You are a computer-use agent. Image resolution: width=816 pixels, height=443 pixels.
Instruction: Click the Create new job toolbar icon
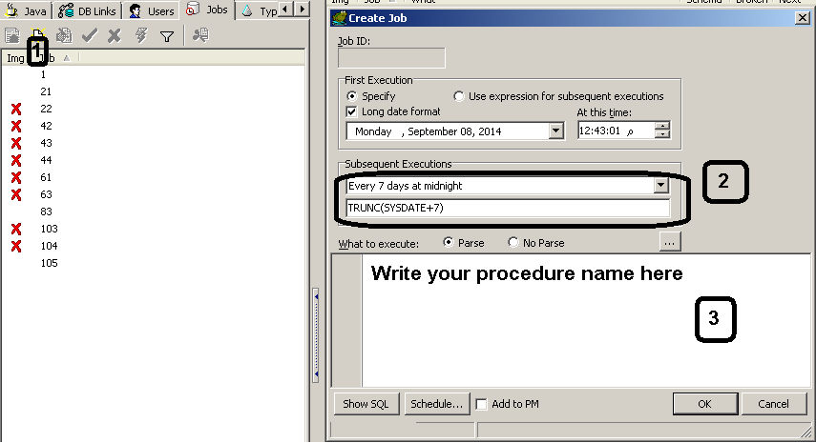tap(39, 36)
